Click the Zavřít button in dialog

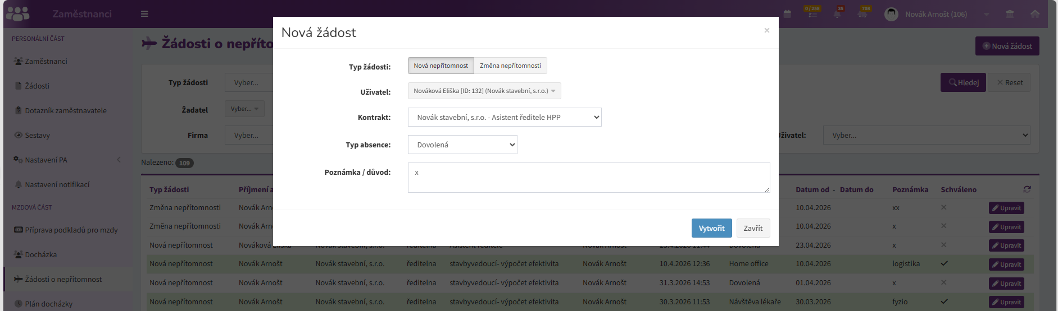pyautogui.click(x=753, y=228)
